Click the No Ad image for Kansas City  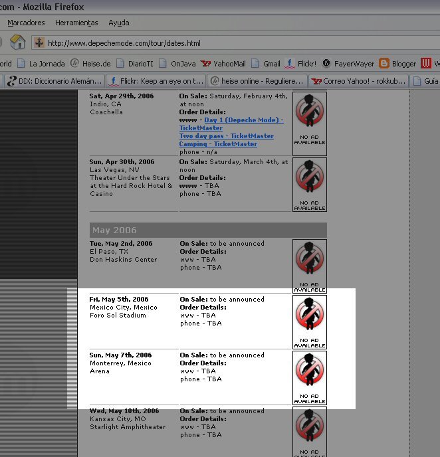pyautogui.click(x=310, y=432)
